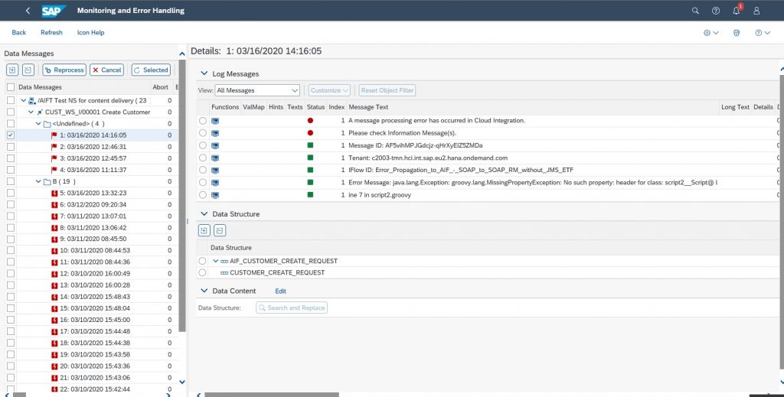This screenshot has height=397, width=784.
Task: Open functions icon for IFlow ID row
Action: [215, 171]
